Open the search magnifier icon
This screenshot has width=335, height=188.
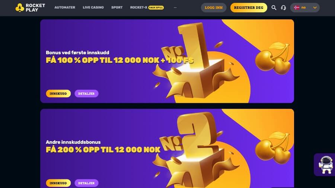[274, 8]
